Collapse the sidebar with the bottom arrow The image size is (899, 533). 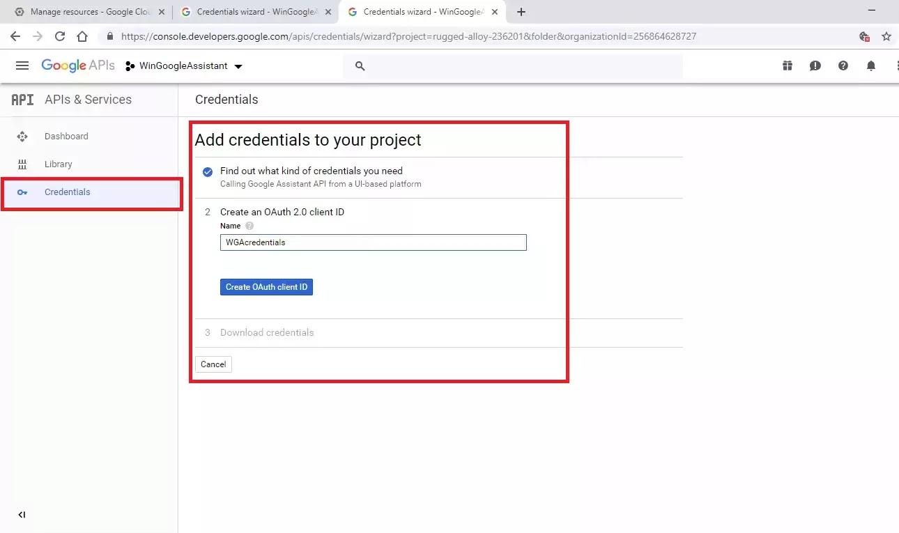22,515
